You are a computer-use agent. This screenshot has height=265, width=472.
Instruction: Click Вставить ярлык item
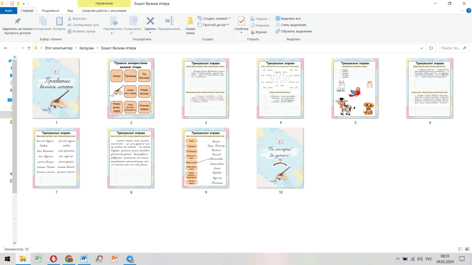81,31
